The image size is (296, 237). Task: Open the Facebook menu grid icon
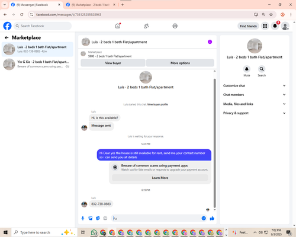point(265,26)
